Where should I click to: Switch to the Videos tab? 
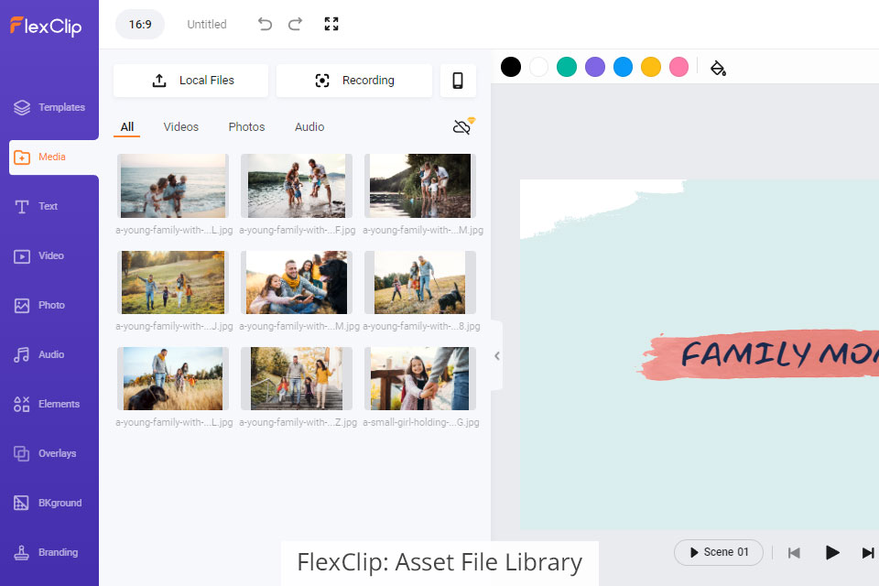(181, 126)
